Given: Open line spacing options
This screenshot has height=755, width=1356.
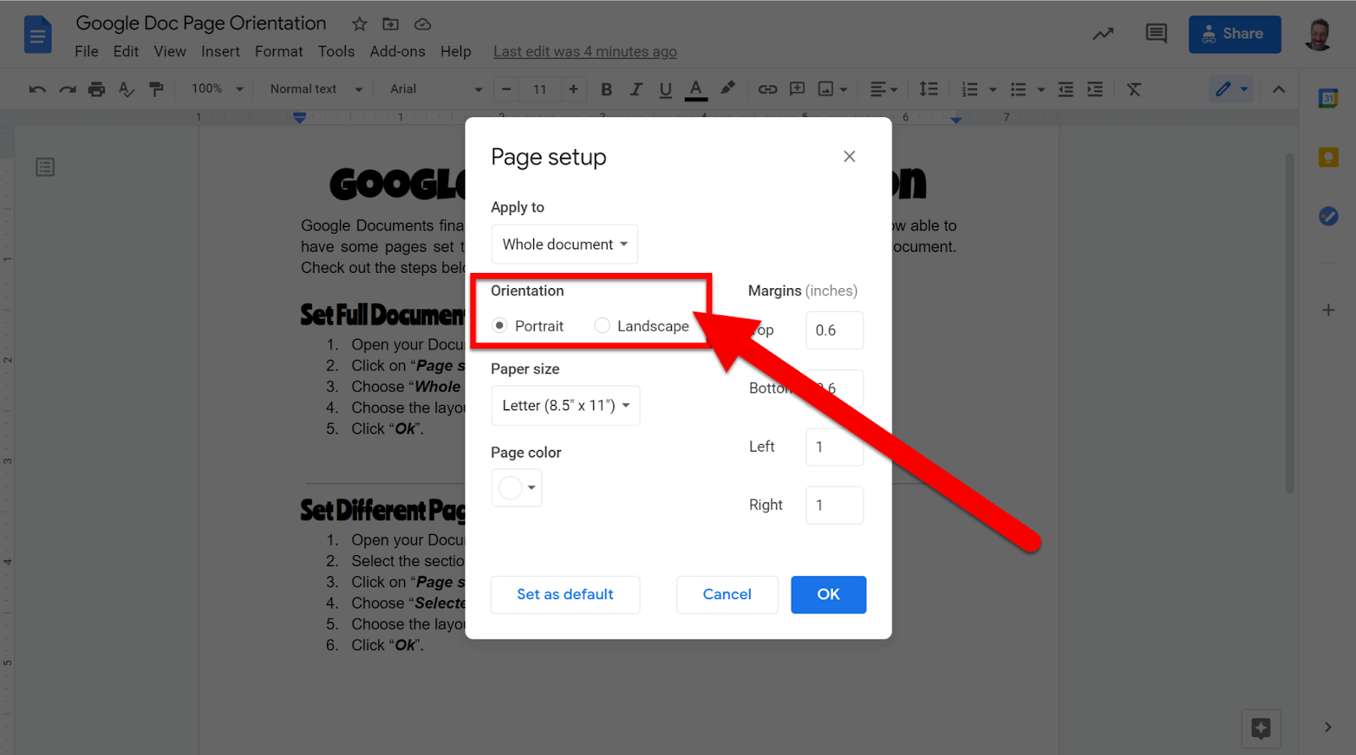Looking at the screenshot, I should coord(929,89).
